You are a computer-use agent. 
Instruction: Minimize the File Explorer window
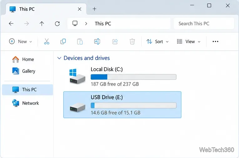click(192, 5)
